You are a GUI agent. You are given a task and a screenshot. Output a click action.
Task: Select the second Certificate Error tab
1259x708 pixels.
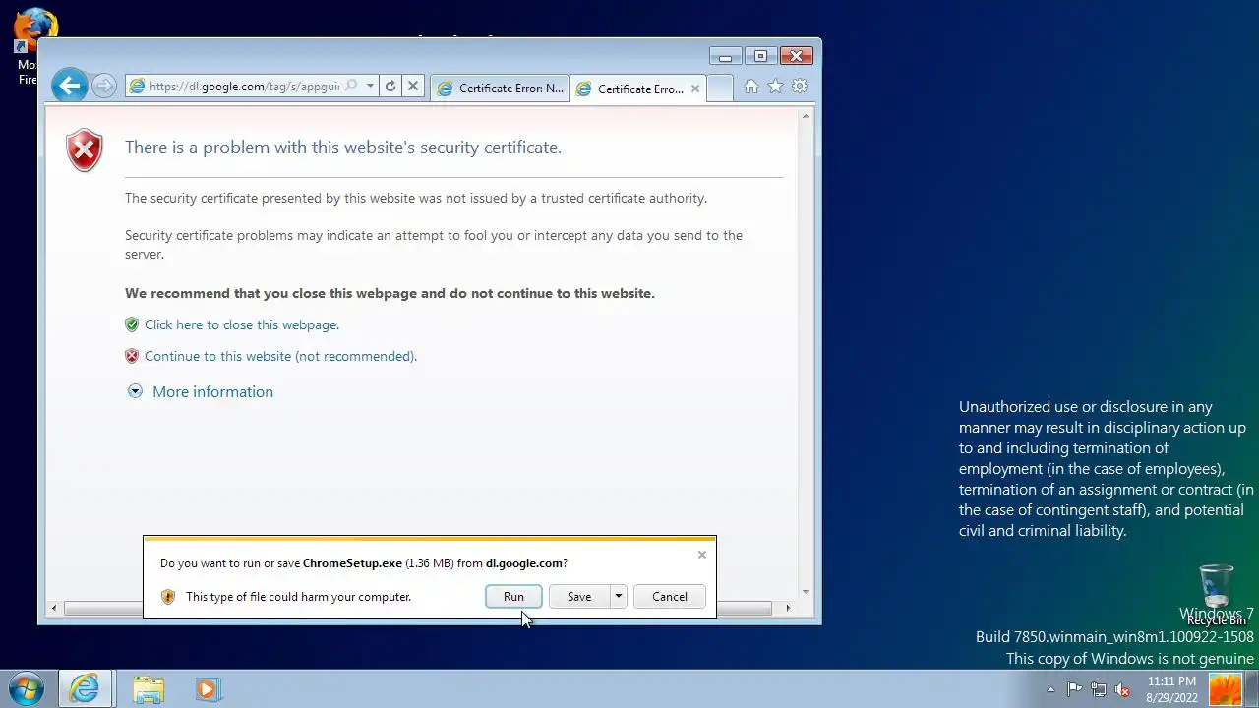click(629, 88)
